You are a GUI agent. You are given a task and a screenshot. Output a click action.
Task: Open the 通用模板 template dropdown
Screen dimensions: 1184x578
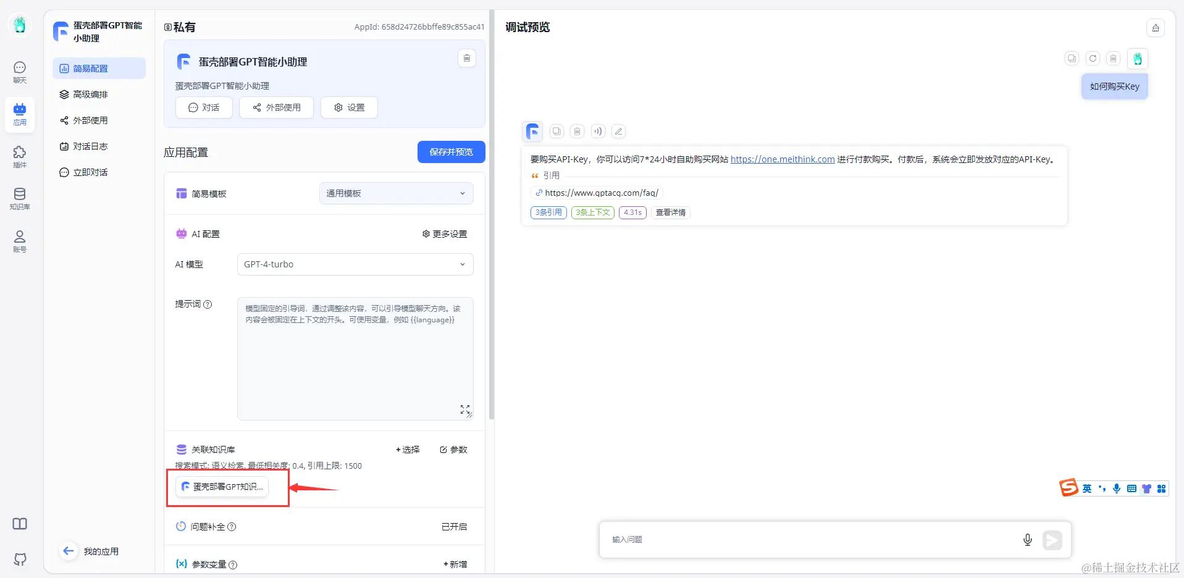(395, 193)
